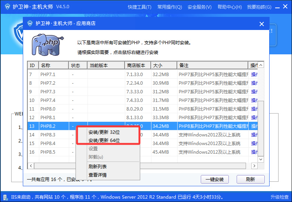Click the scroll down arrow of the list
This screenshot has width=292, height=202.
(x=261, y=159)
